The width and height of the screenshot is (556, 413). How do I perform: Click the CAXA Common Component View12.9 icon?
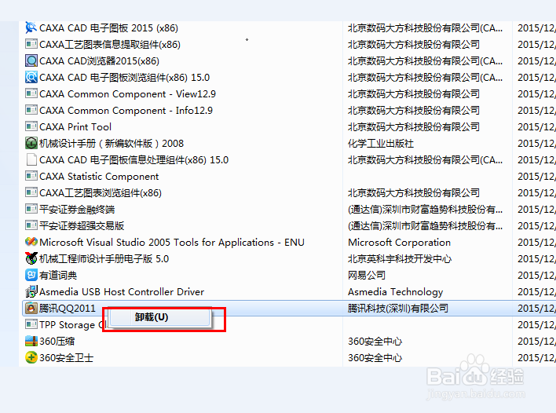tap(31, 93)
